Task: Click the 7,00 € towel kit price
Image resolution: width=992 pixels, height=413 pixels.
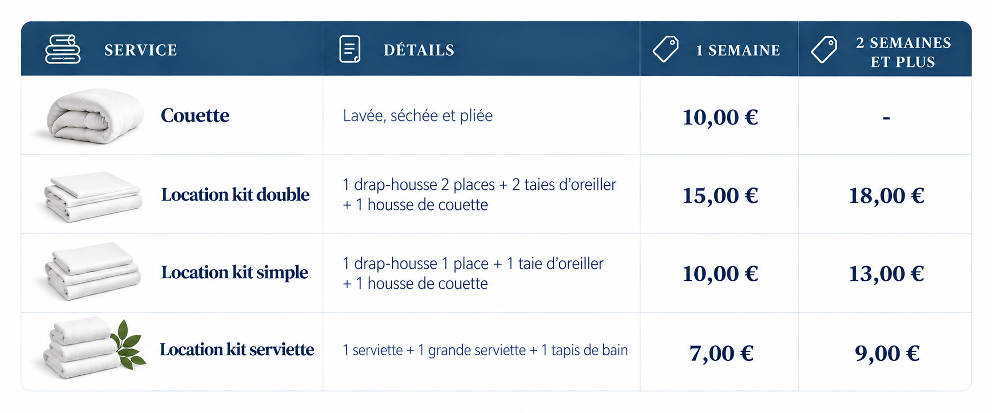Action: [x=721, y=353]
